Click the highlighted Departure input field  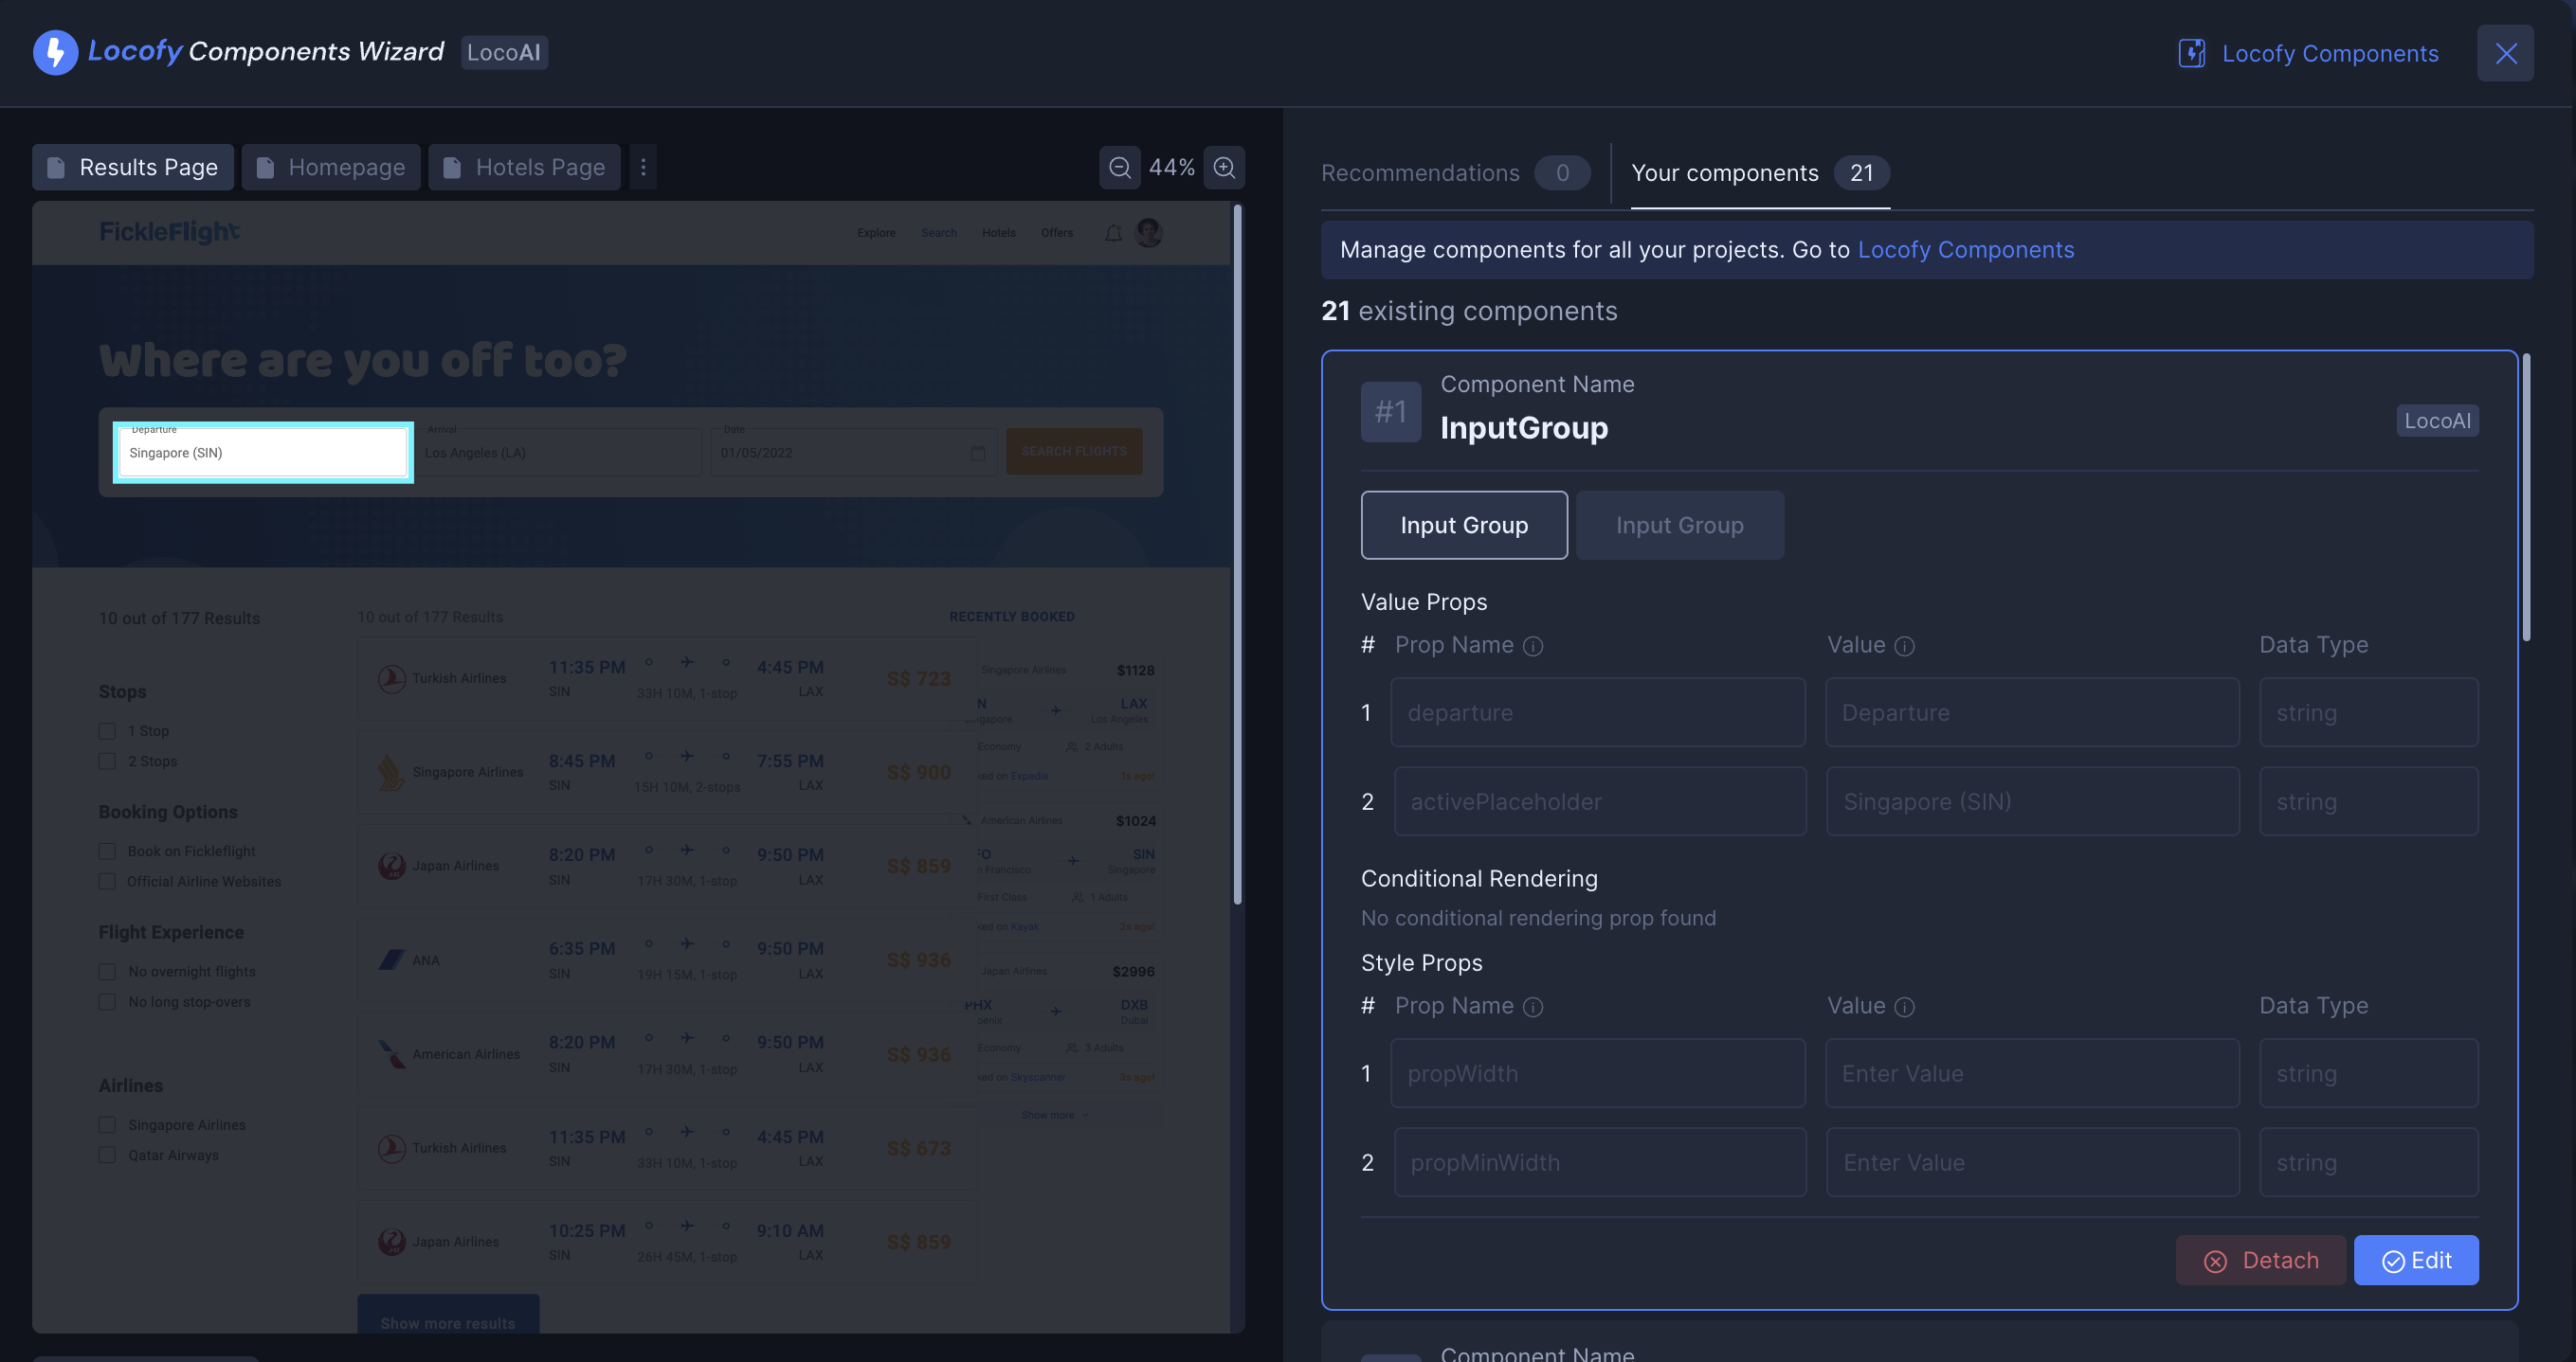click(x=263, y=452)
